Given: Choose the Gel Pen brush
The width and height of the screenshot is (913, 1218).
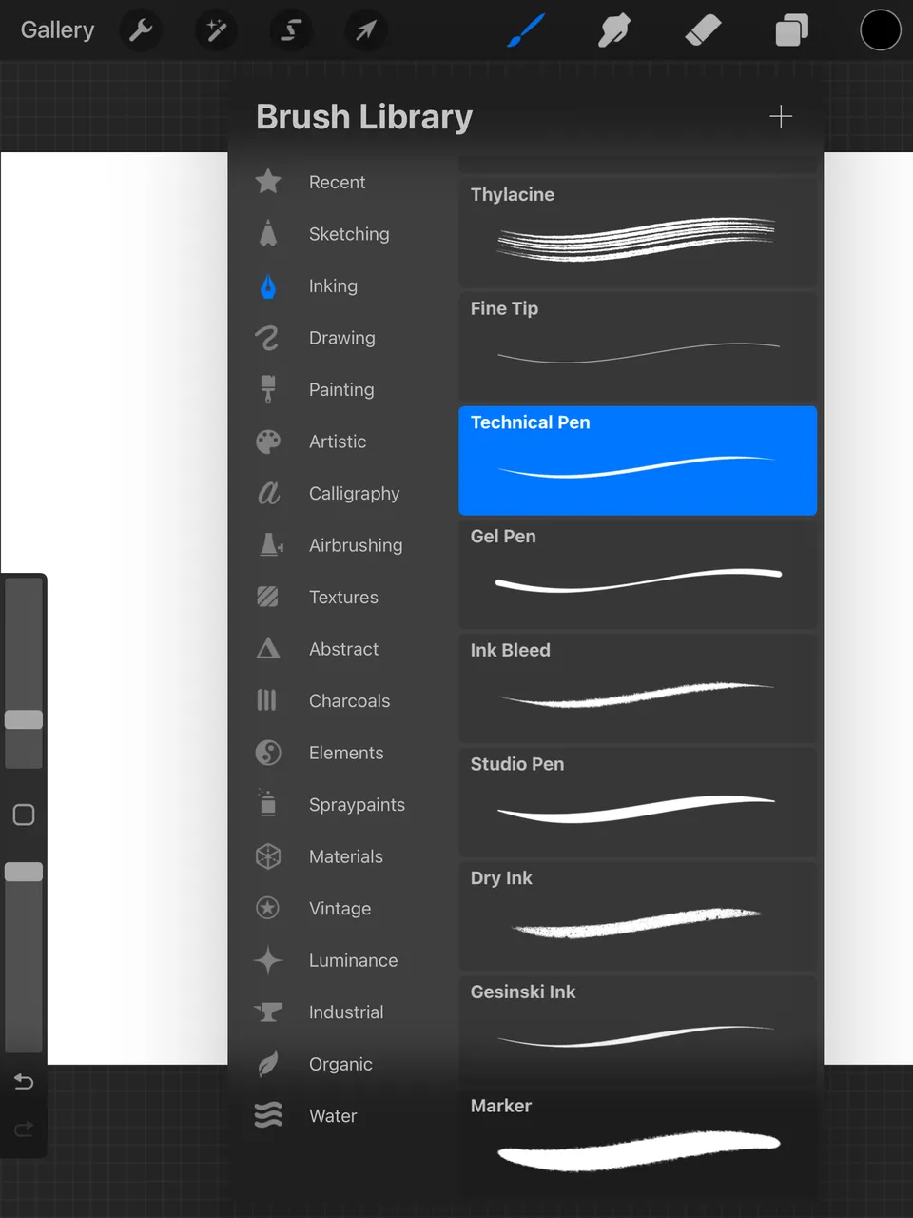Looking at the screenshot, I should click(638, 575).
